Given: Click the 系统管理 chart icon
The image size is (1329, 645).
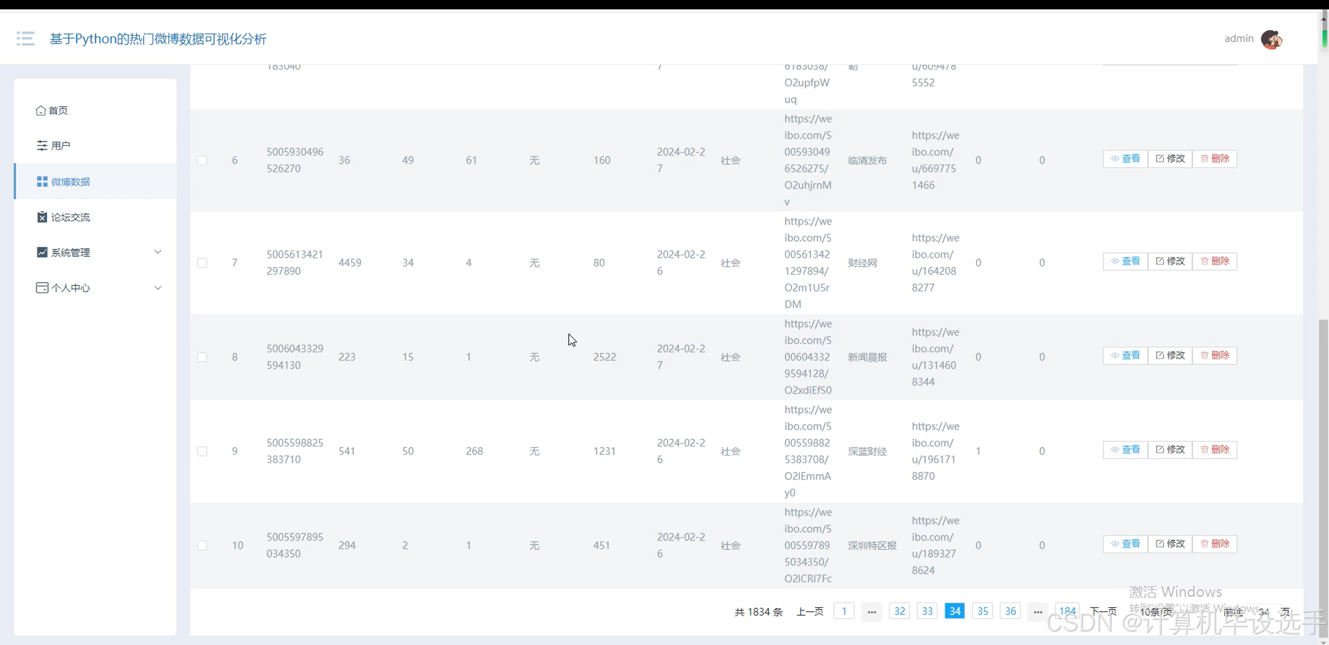Looking at the screenshot, I should (x=42, y=252).
